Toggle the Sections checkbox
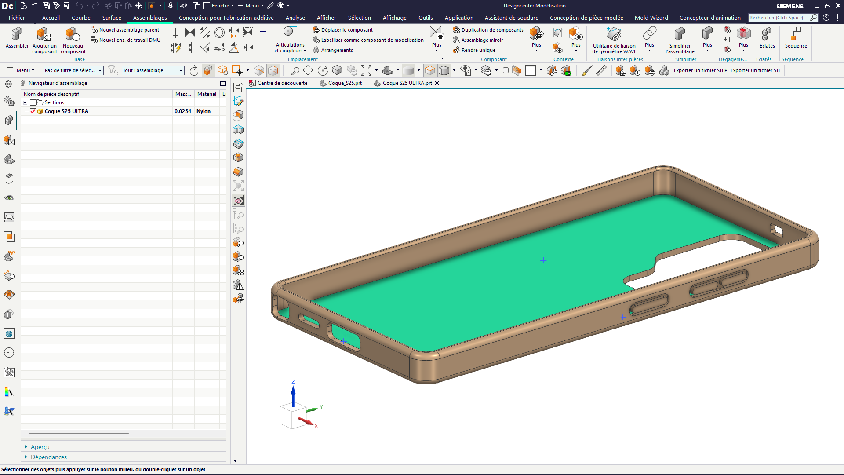This screenshot has height=475, width=844. (x=33, y=102)
